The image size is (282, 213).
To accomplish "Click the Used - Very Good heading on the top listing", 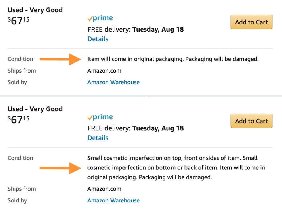I will [35, 10].
